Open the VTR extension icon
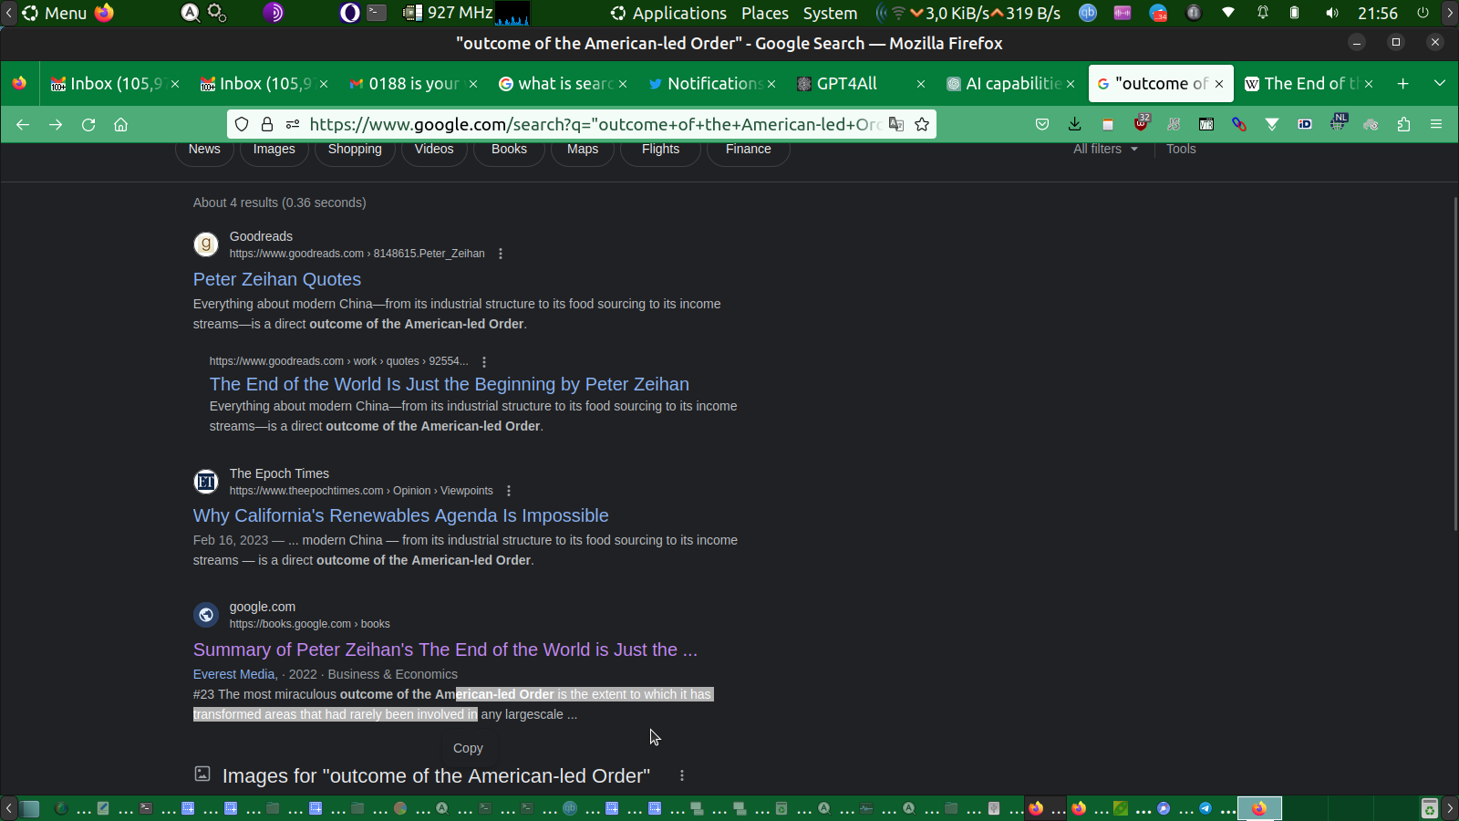 (x=1206, y=124)
